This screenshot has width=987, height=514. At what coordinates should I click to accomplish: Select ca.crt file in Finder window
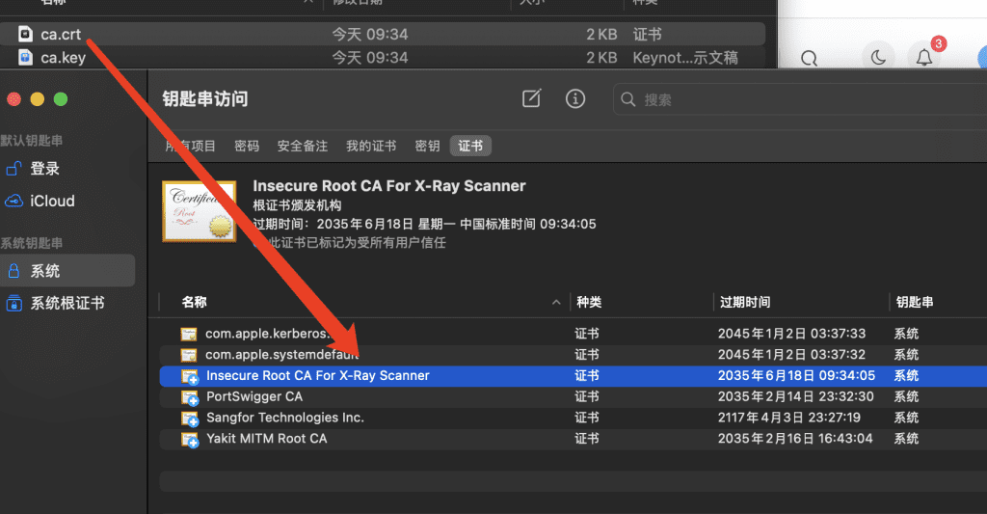pos(383,34)
